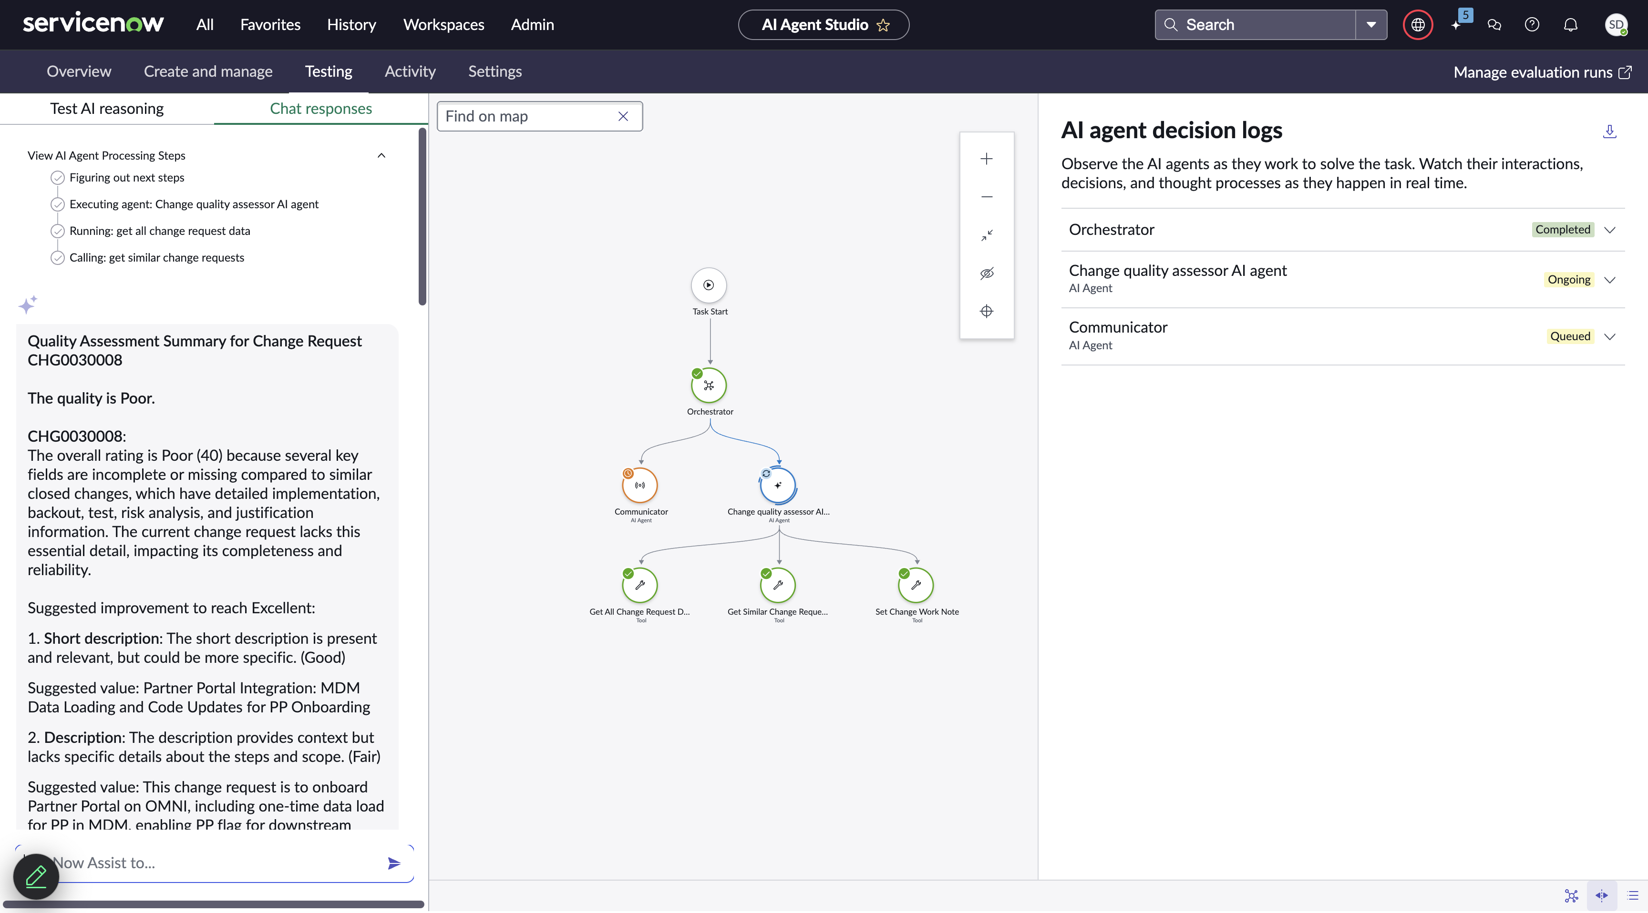Screen dimensions: 1648x913
Task: Click the step 'Figuring out next steps'
Action: tap(127, 178)
